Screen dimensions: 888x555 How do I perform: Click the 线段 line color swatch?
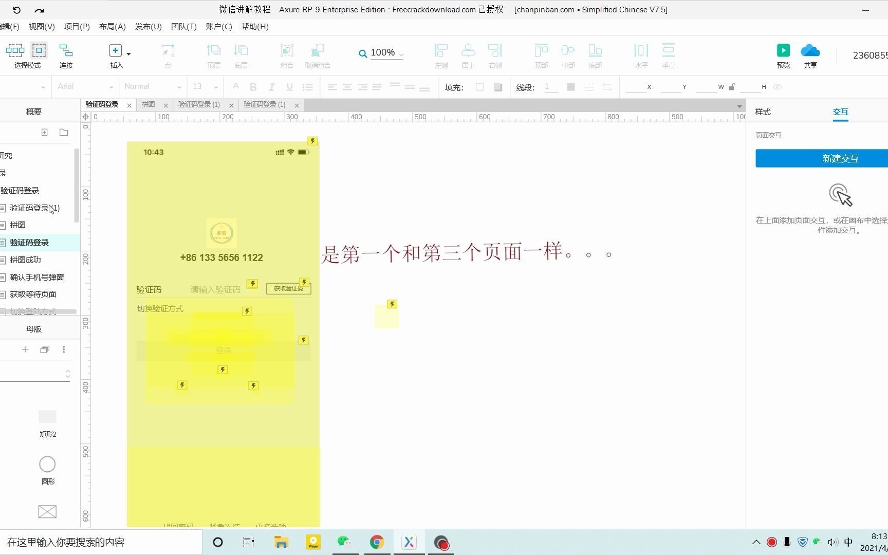pos(570,87)
